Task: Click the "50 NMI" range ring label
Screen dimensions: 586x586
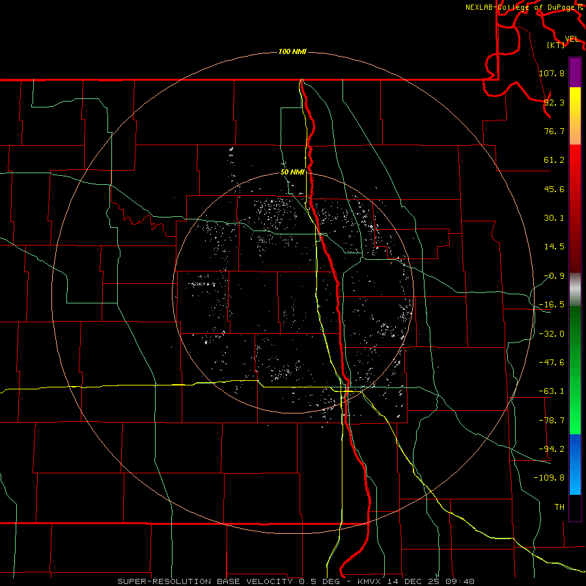Action: point(292,172)
